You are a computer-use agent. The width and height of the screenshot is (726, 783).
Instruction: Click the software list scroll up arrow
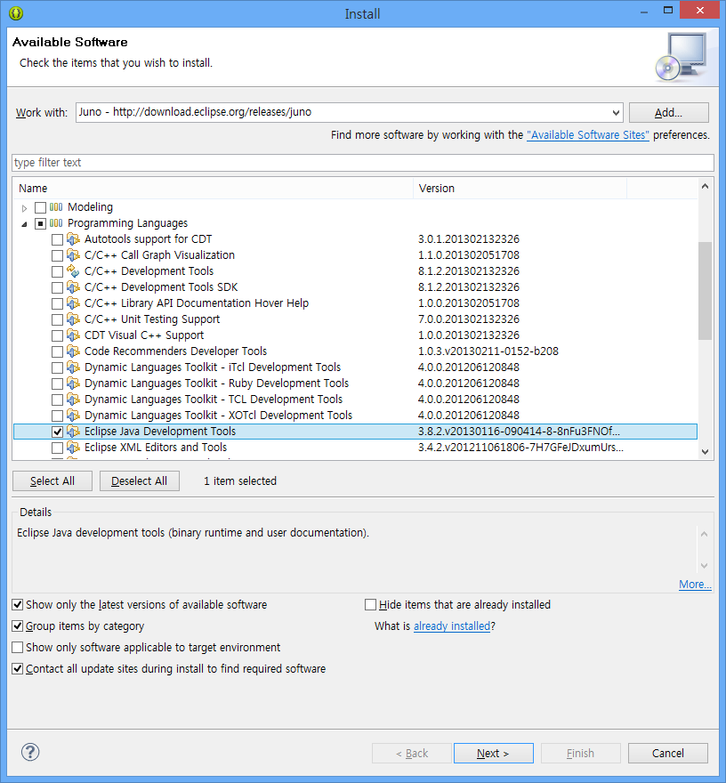tap(705, 186)
